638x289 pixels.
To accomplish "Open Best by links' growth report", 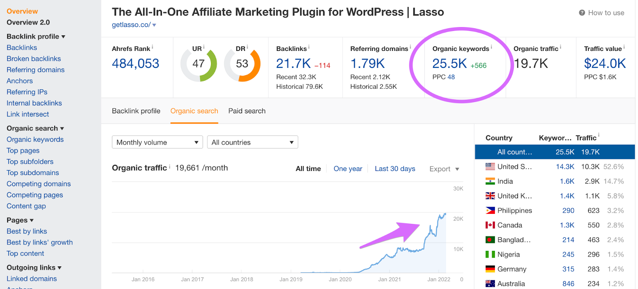I will pos(39,242).
